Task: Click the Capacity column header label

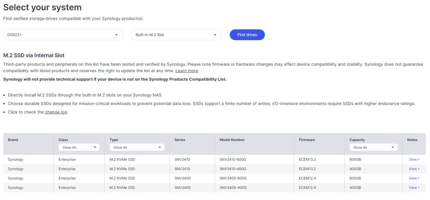Action: (x=357, y=140)
